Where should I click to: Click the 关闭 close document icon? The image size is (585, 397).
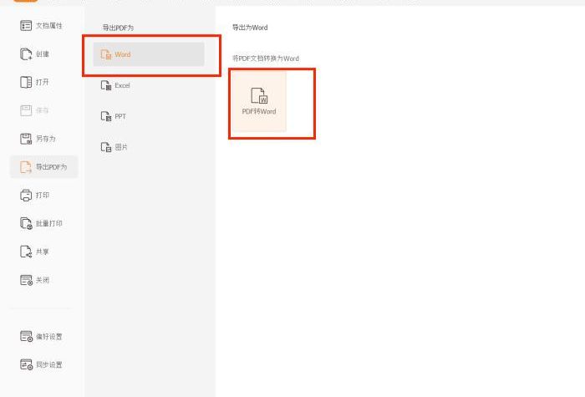[x=26, y=280]
